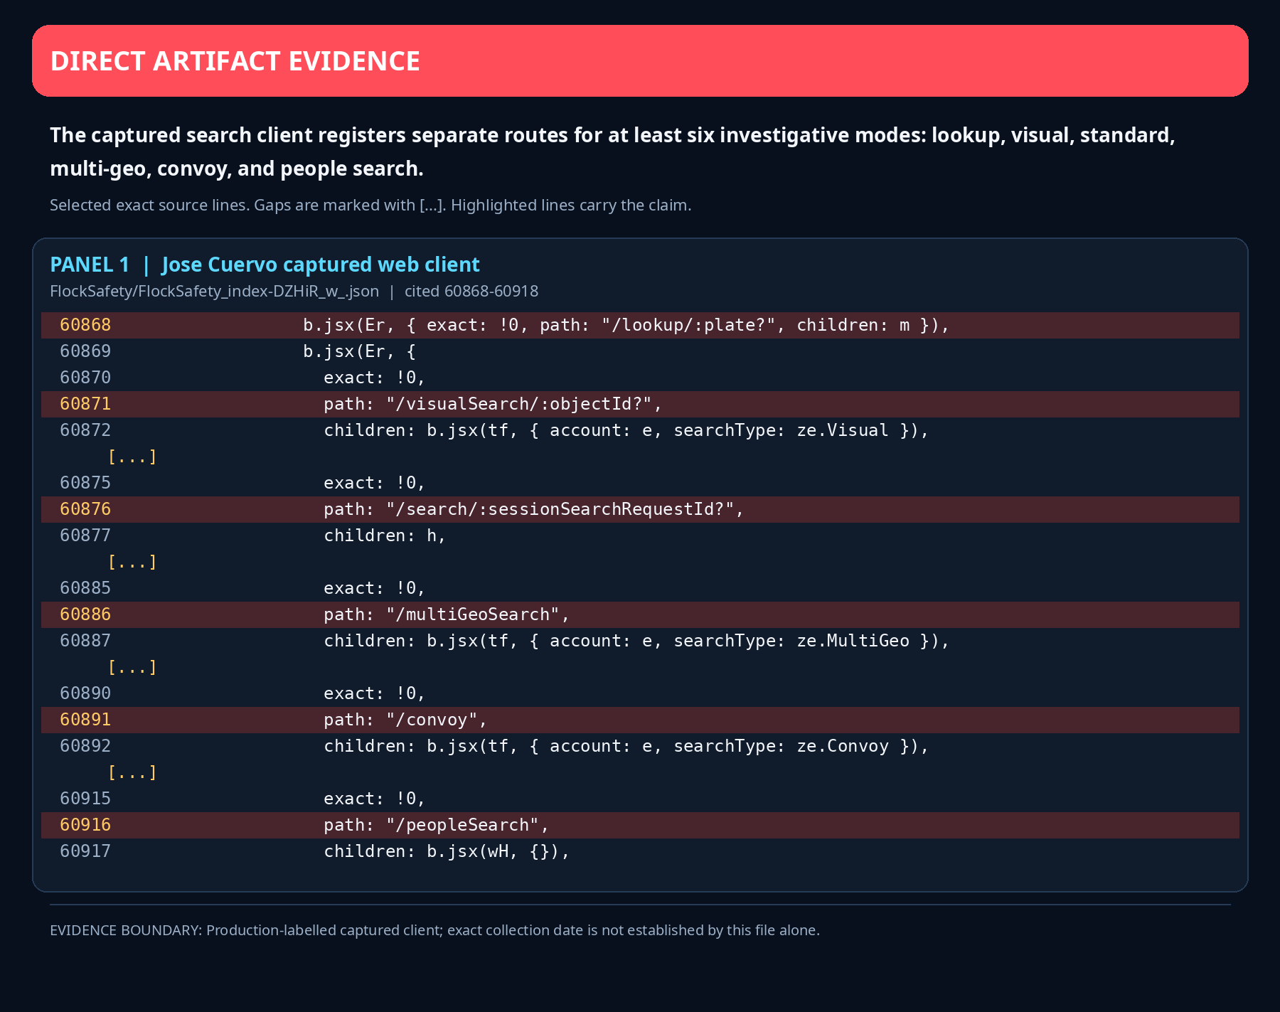Click the gap marker below line 60892

[x=132, y=772]
